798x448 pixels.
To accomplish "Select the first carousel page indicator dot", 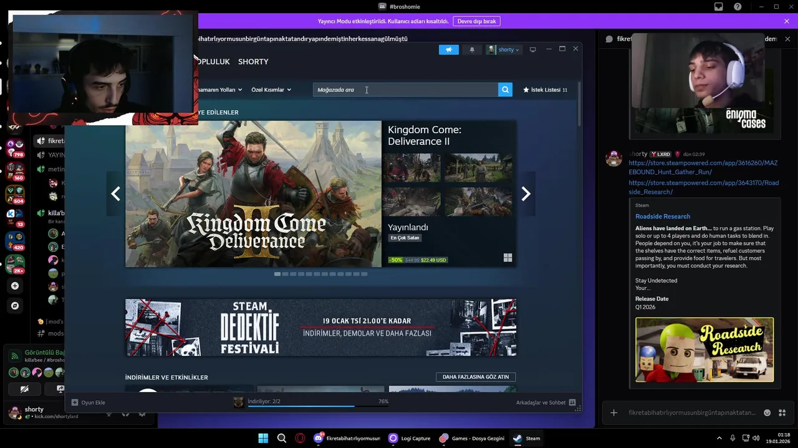I will click(277, 274).
